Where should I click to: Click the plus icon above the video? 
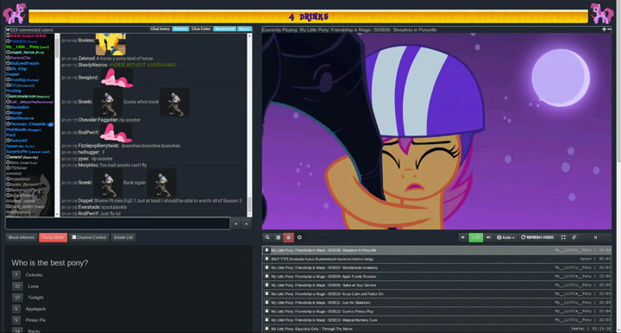click(x=604, y=29)
